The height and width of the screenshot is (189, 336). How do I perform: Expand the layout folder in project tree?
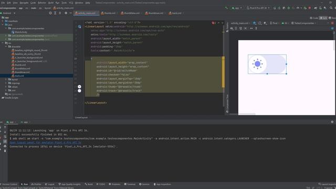click(x=6, y=79)
